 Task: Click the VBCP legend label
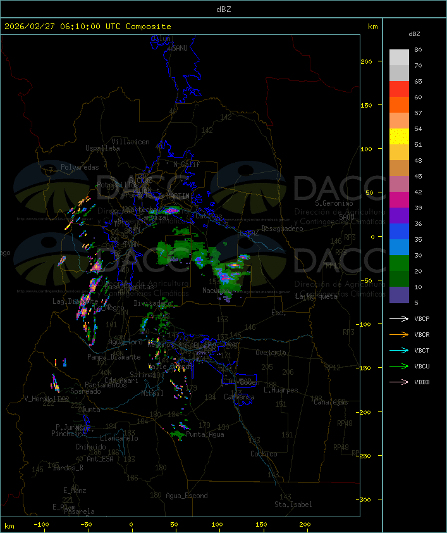422,318
